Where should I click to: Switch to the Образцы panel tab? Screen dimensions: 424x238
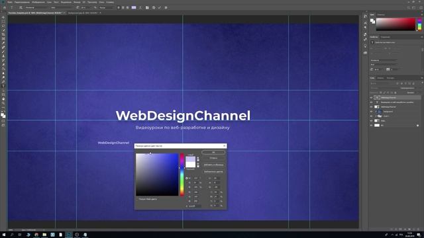[x=381, y=15]
